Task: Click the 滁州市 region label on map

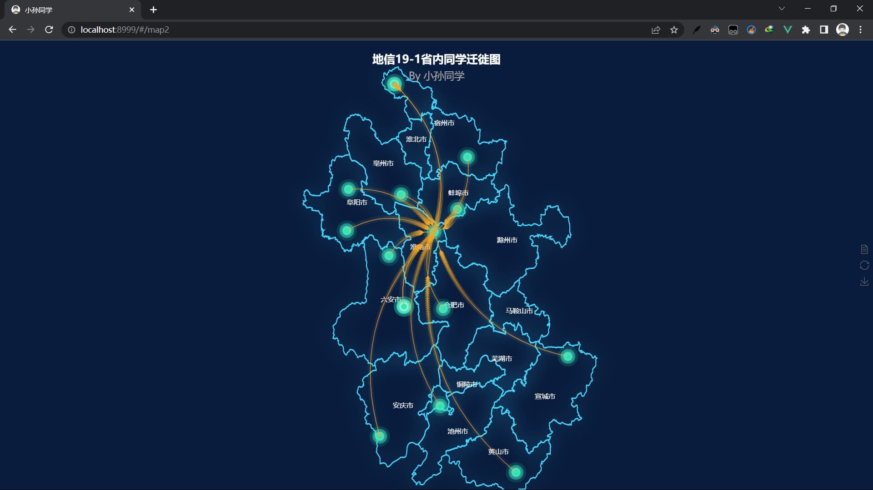Action: pyautogui.click(x=507, y=240)
